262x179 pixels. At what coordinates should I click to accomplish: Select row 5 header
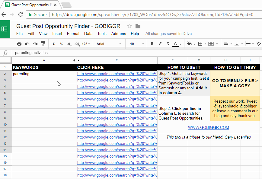[x=5, y=93]
